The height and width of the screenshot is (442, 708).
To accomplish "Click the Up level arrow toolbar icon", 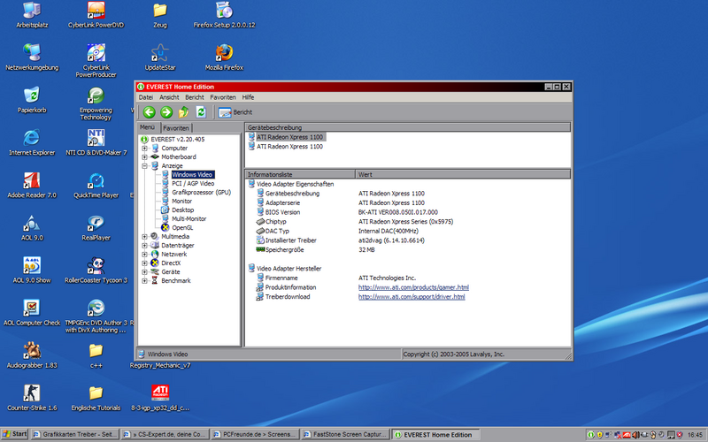I will tap(183, 112).
